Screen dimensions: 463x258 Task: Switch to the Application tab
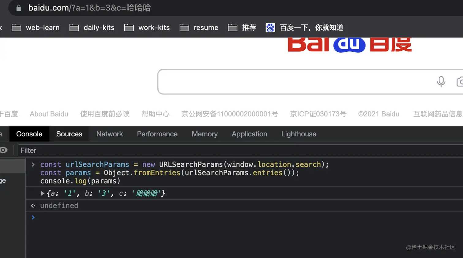[249, 134]
